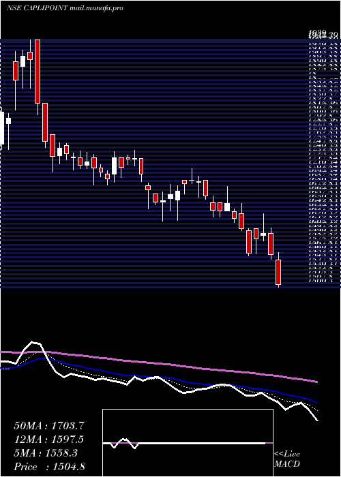Click the pink 50MA line in the lower panel

point(158,364)
